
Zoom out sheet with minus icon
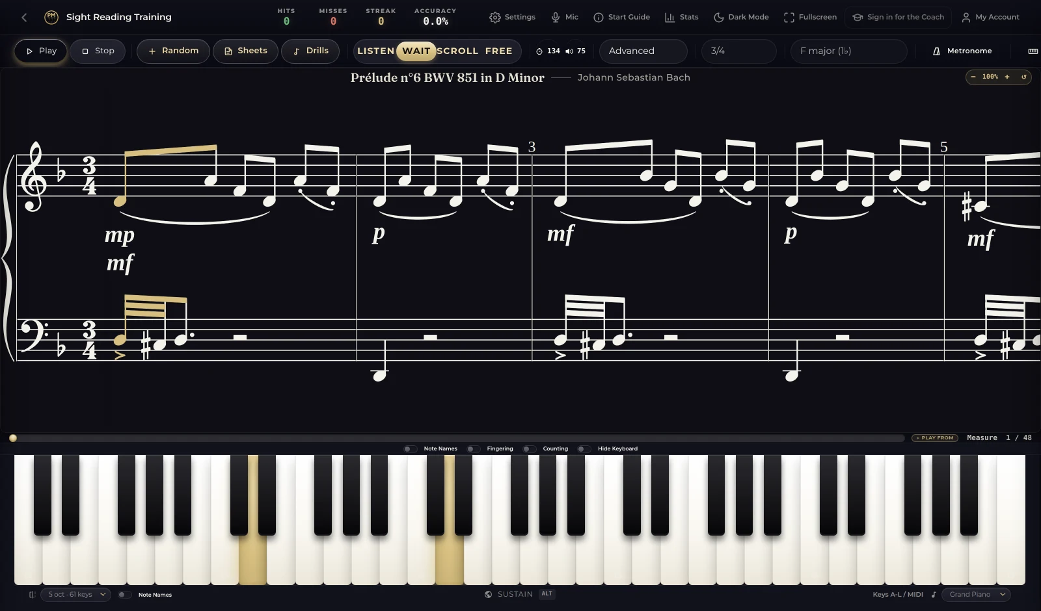[973, 77]
